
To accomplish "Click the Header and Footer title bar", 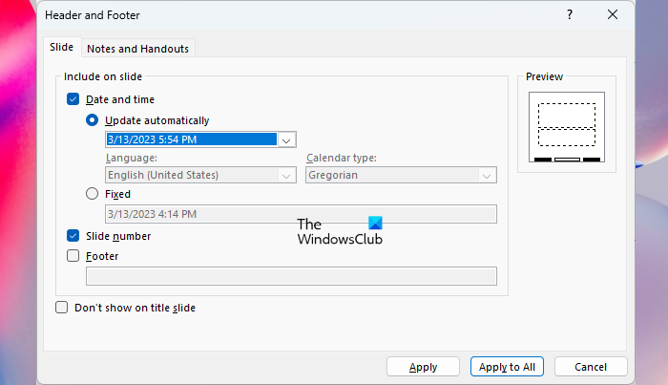I will [x=286, y=15].
